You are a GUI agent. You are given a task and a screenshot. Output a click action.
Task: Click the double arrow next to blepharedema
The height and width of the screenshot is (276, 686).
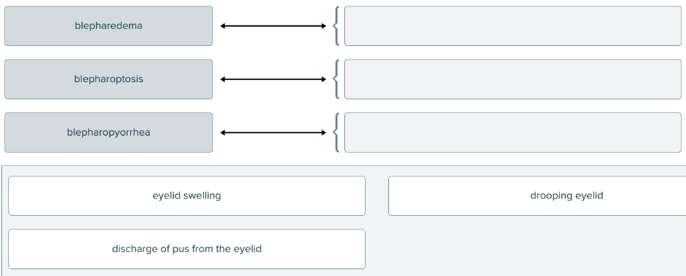click(x=273, y=27)
